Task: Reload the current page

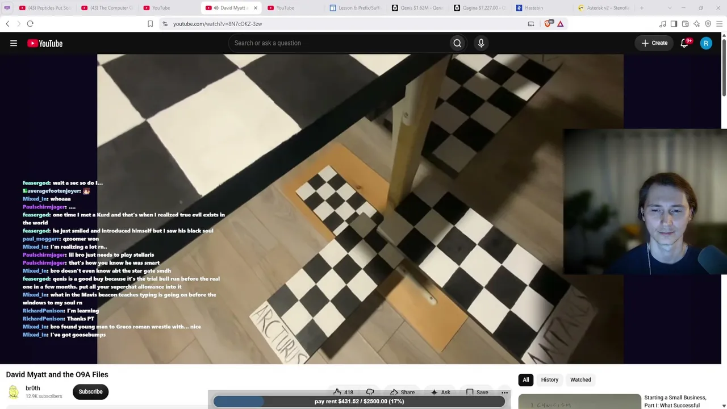Action: coord(30,24)
